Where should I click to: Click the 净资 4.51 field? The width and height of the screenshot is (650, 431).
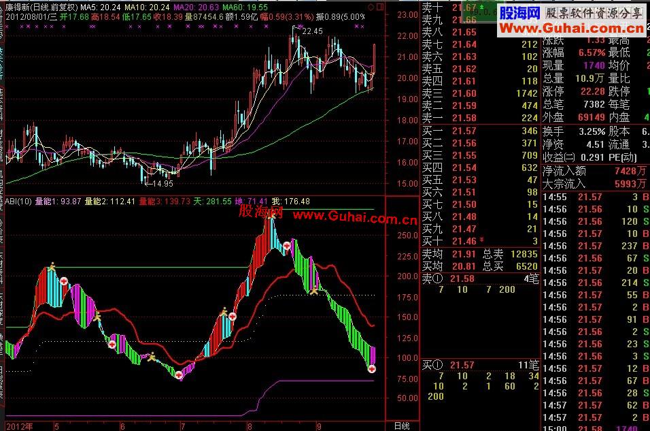pos(574,144)
